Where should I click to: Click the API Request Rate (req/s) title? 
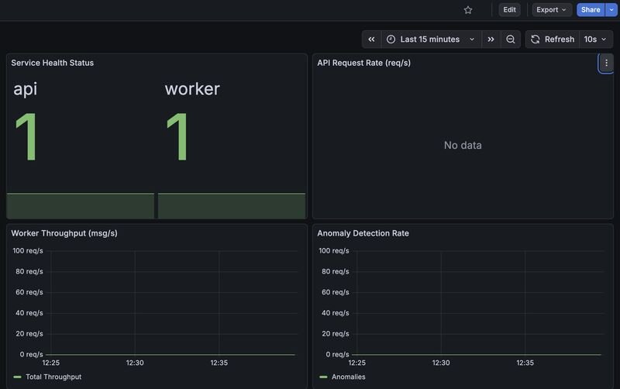[x=363, y=63]
